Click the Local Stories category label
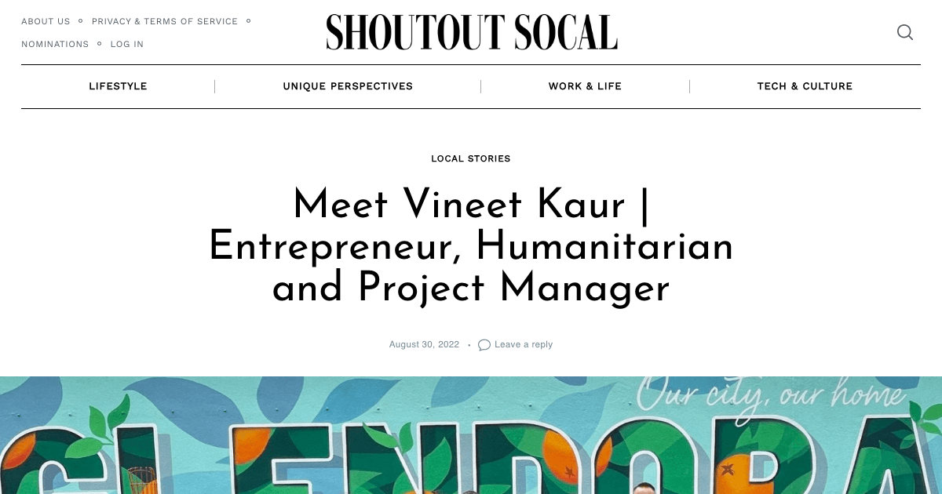942x494 pixels. click(x=471, y=158)
